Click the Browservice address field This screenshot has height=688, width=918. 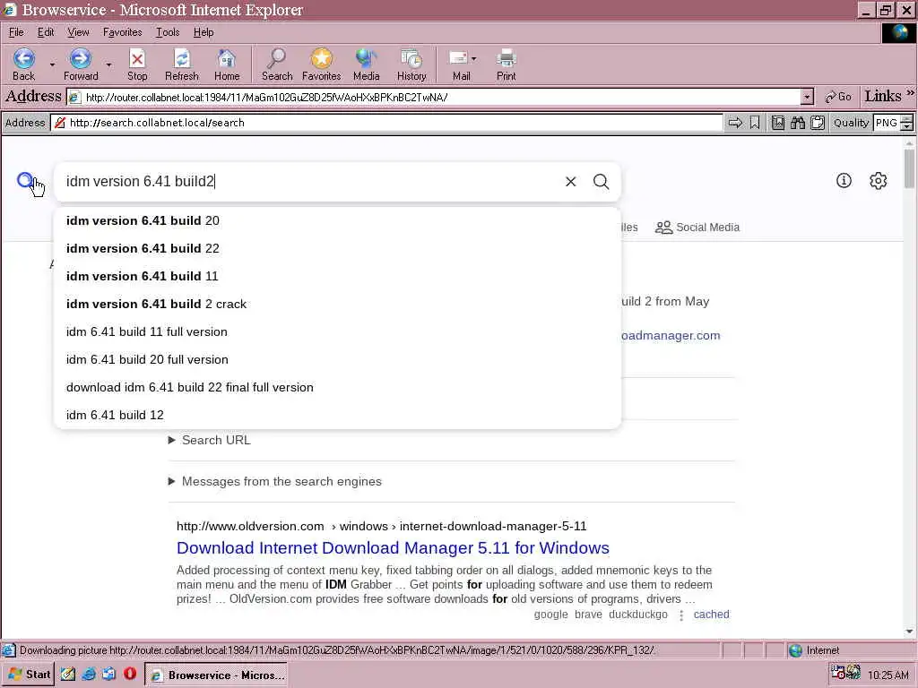386,122
